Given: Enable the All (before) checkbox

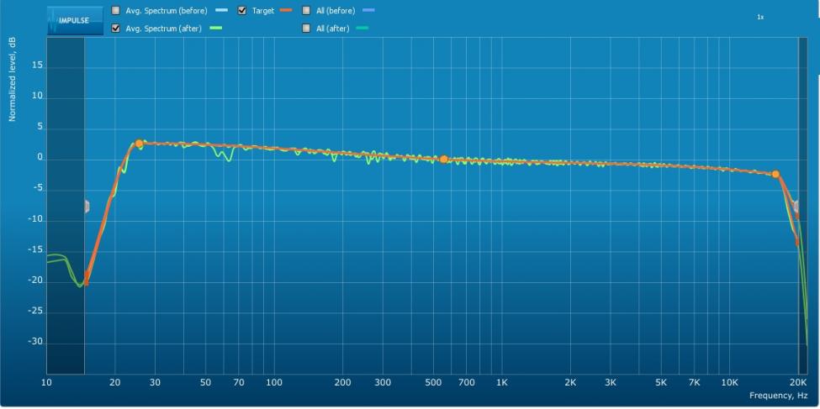Looking at the screenshot, I should (x=306, y=10).
